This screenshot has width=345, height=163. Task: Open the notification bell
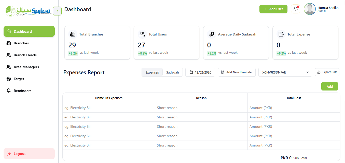295,9
